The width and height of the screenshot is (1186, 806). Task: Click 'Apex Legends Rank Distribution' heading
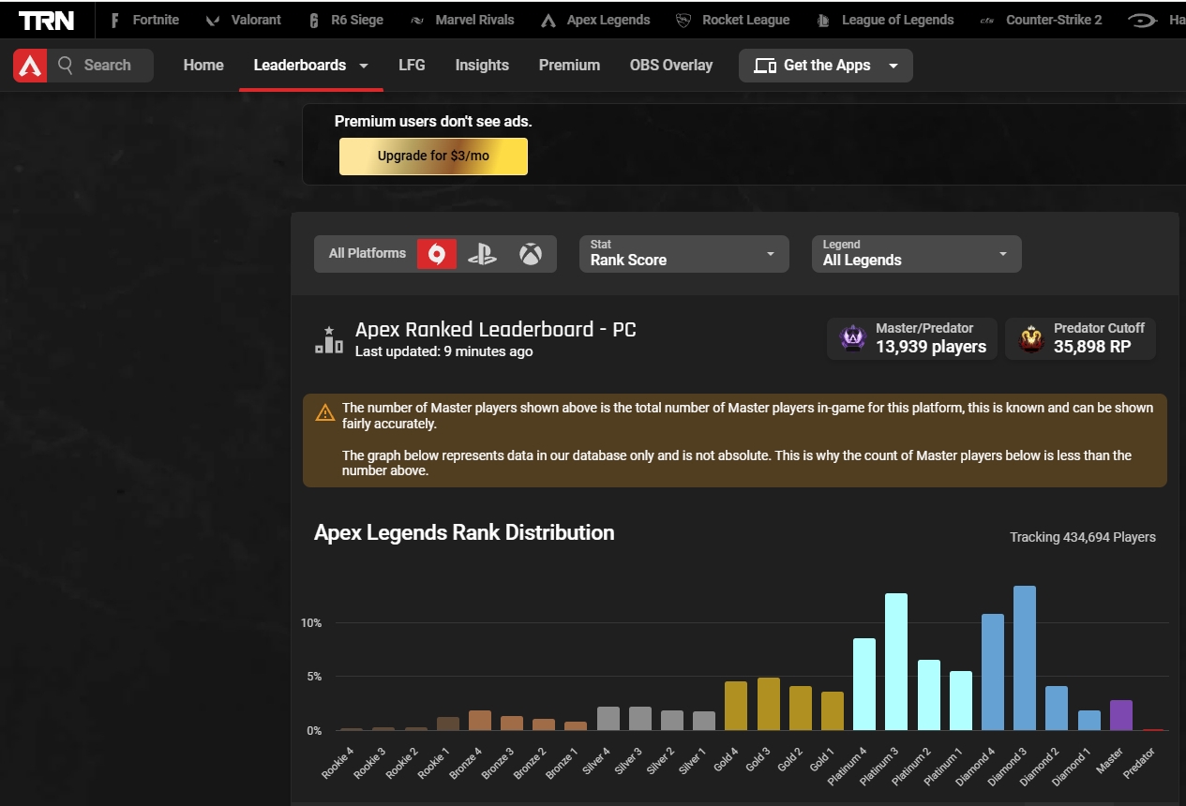coord(464,532)
